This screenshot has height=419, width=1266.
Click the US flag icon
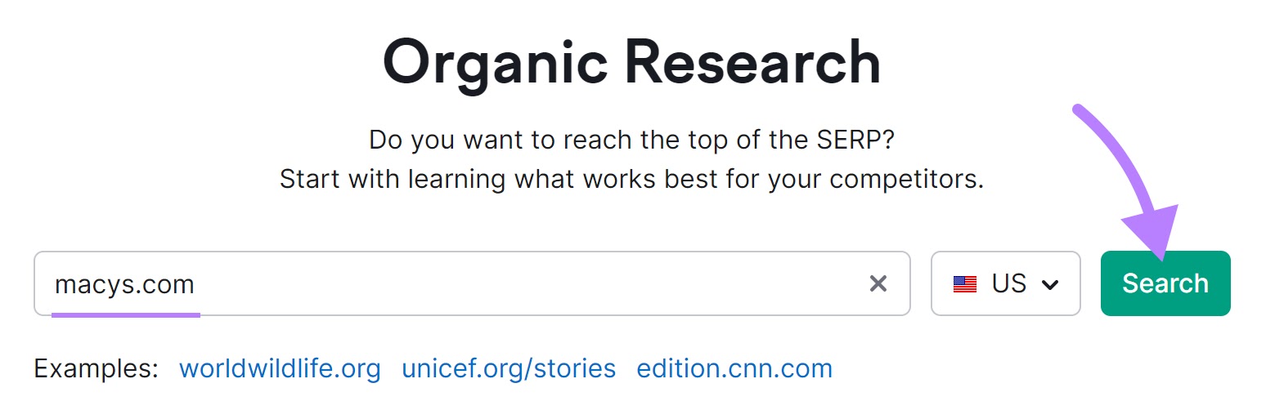[965, 284]
